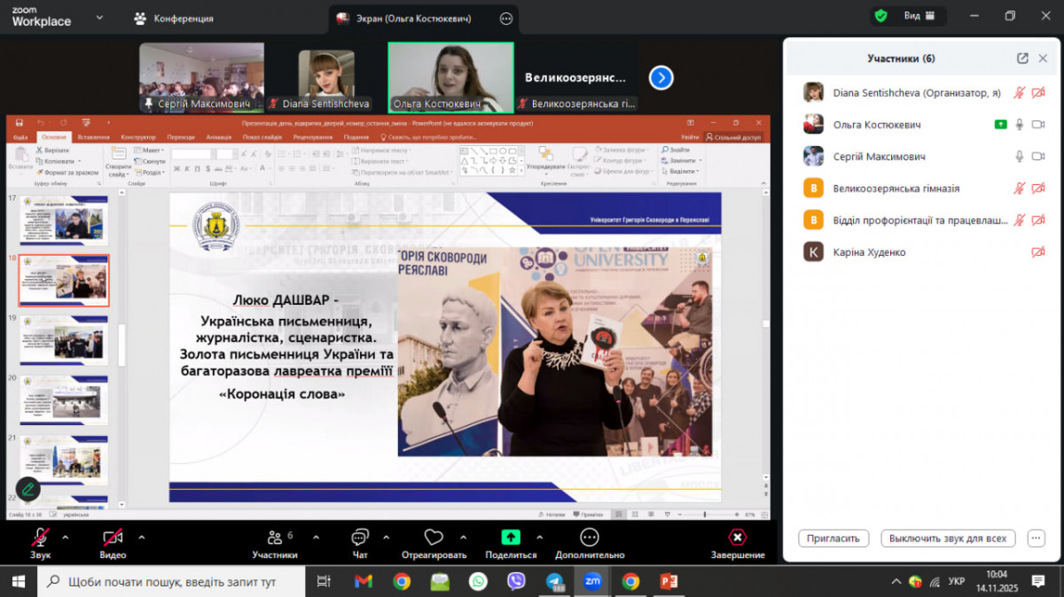Expand audio options arrow next to Звук
The image size is (1064, 597).
65,537
